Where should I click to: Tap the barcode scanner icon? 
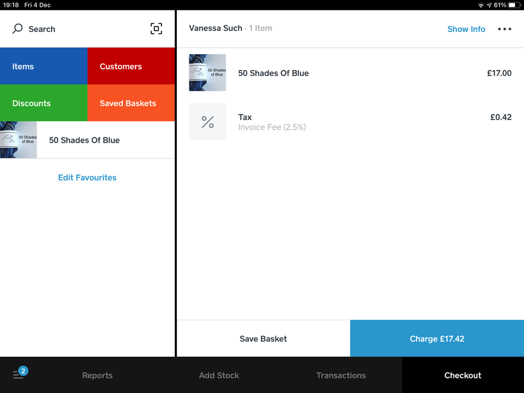click(156, 29)
